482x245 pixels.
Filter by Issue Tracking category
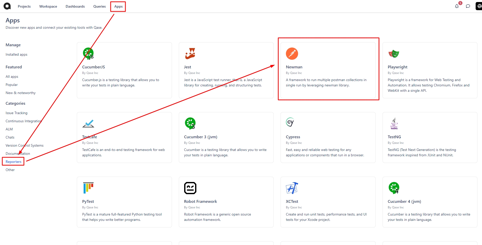(16, 113)
